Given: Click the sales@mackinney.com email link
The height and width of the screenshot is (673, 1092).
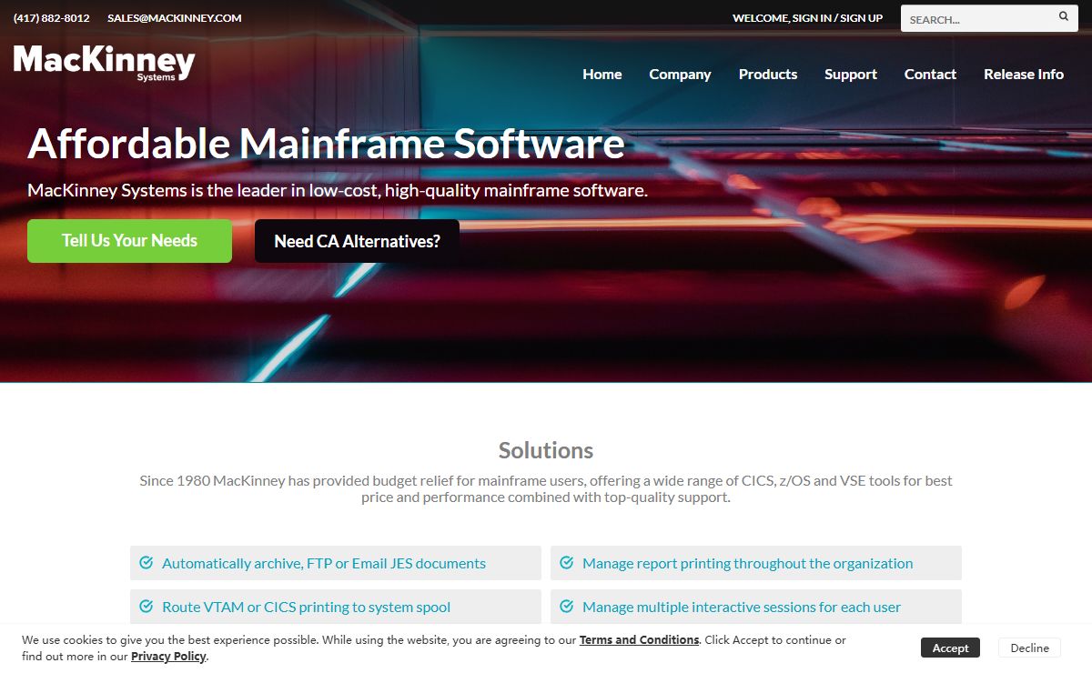Looking at the screenshot, I should [175, 18].
